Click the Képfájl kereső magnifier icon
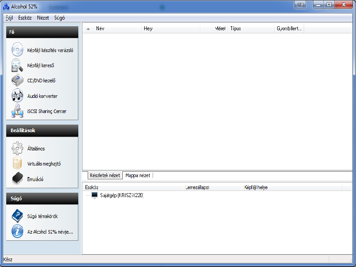Image resolution: width=356 pixels, height=267 pixels. tap(17, 65)
